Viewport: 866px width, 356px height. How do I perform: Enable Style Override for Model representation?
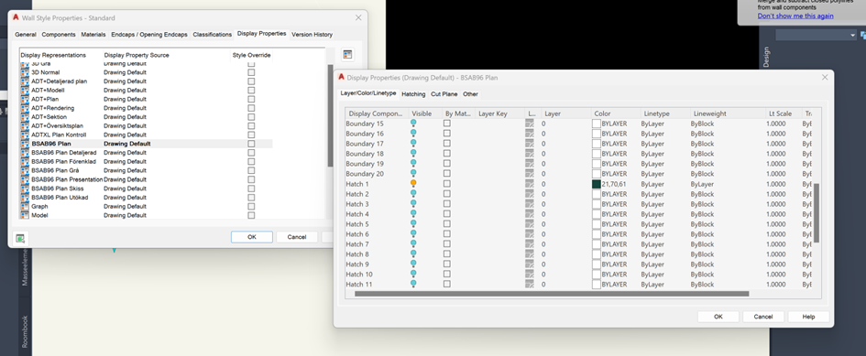[x=251, y=215]
